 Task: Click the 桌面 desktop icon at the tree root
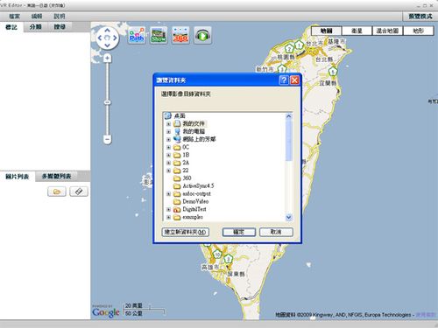[x=168, y=115]
